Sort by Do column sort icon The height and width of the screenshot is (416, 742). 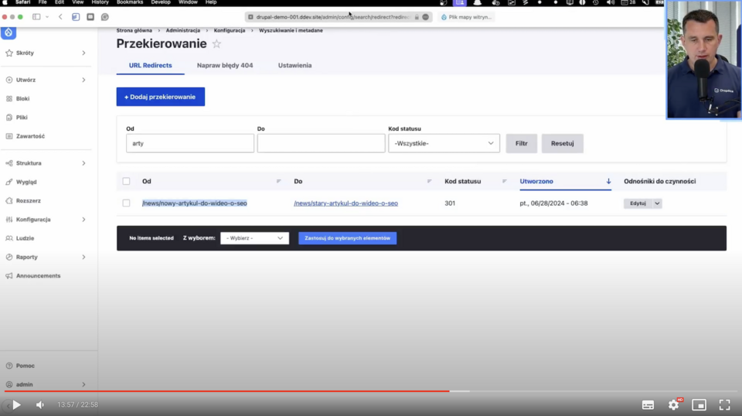point(429,181)
